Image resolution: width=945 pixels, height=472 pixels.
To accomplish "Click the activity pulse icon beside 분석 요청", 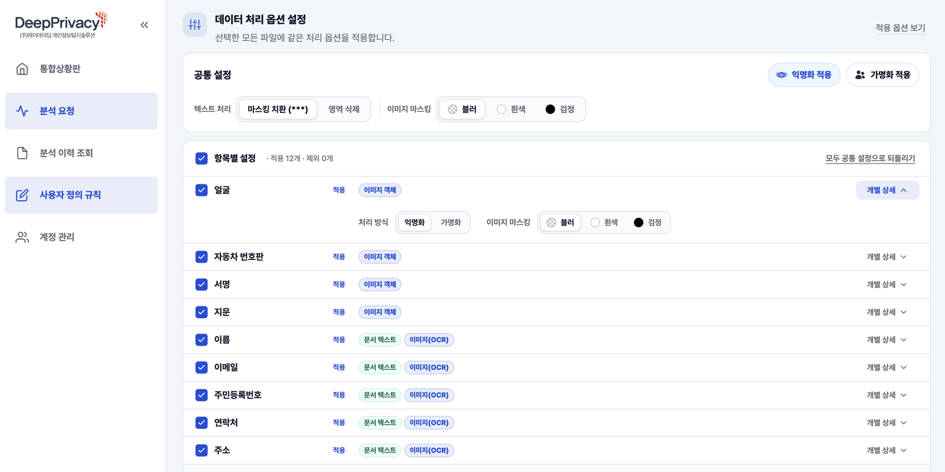I will point(22,111).
